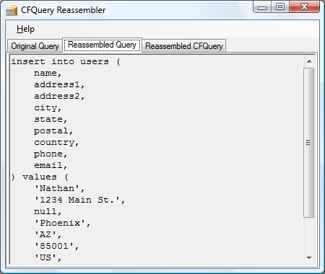
Task: Click the line 'insert into users ('
Action: point(66,61)
